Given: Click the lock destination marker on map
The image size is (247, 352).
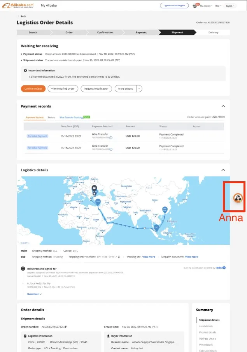Looking at the screenshot, I should pyautogui.click(x=94, y=189).
